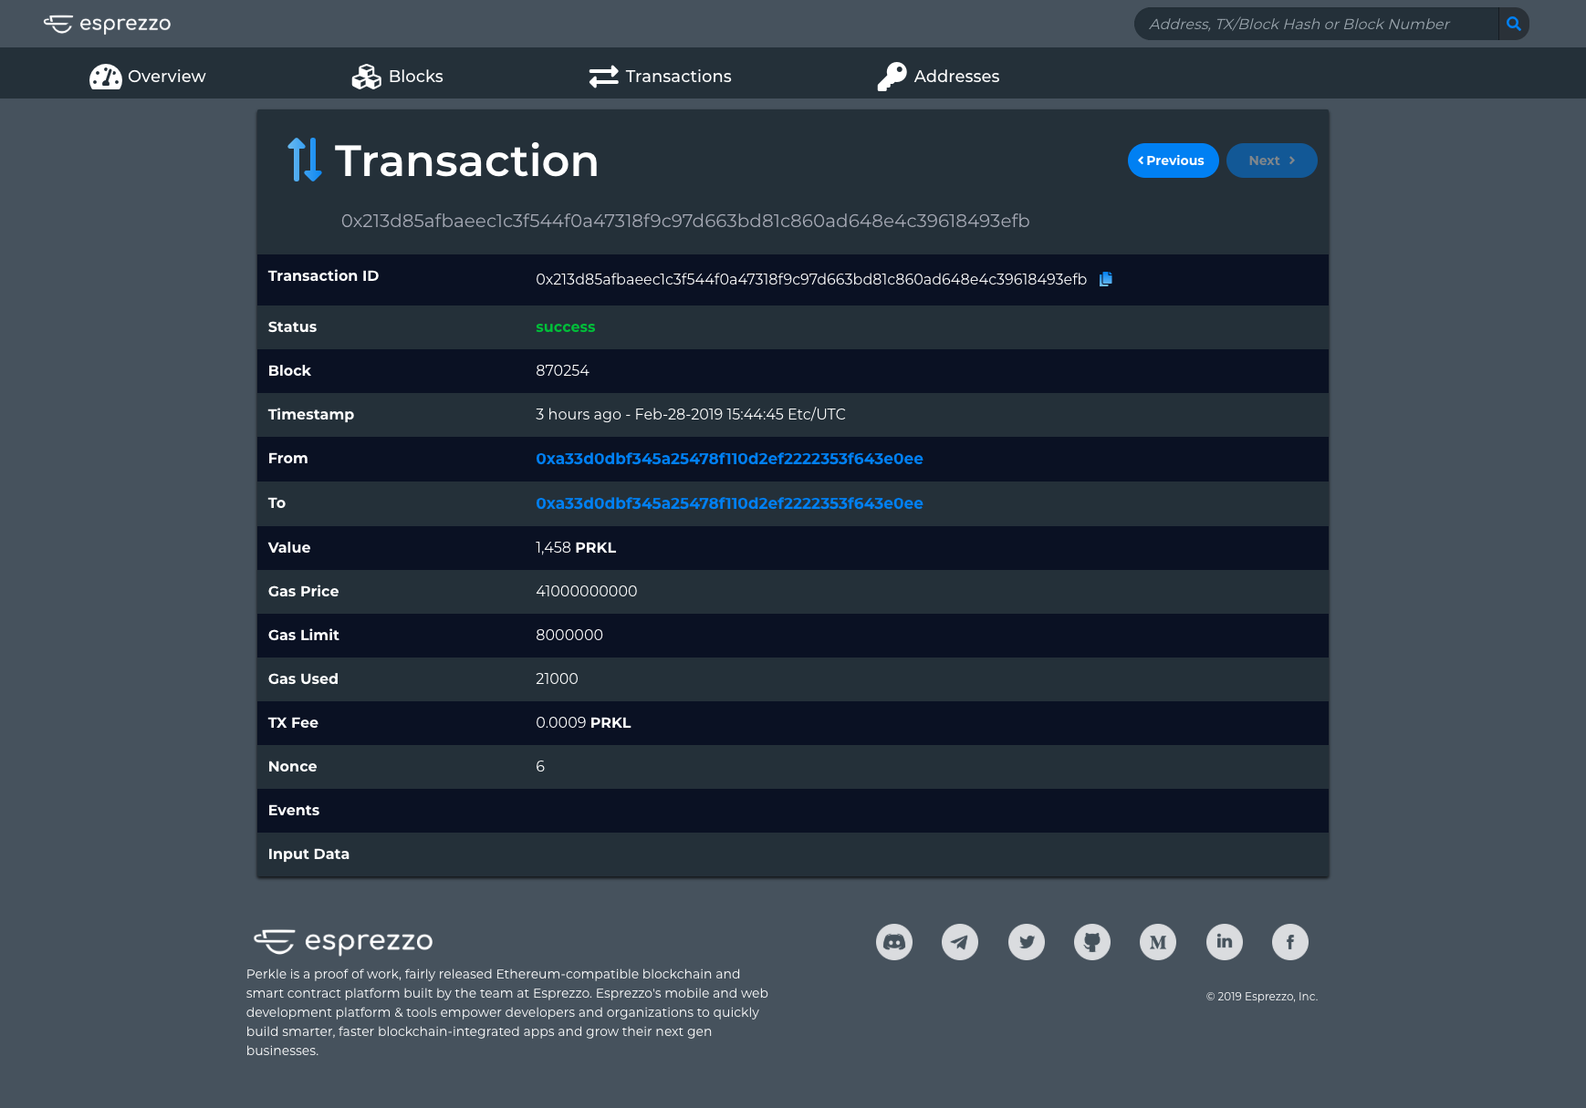Go to the Next transaction
Viewport: 1586px width, 1108px height.
pos(1271,161)
